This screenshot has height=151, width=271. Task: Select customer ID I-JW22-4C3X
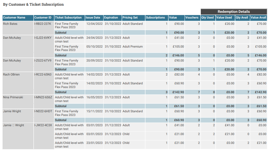(x=43, y=125)
